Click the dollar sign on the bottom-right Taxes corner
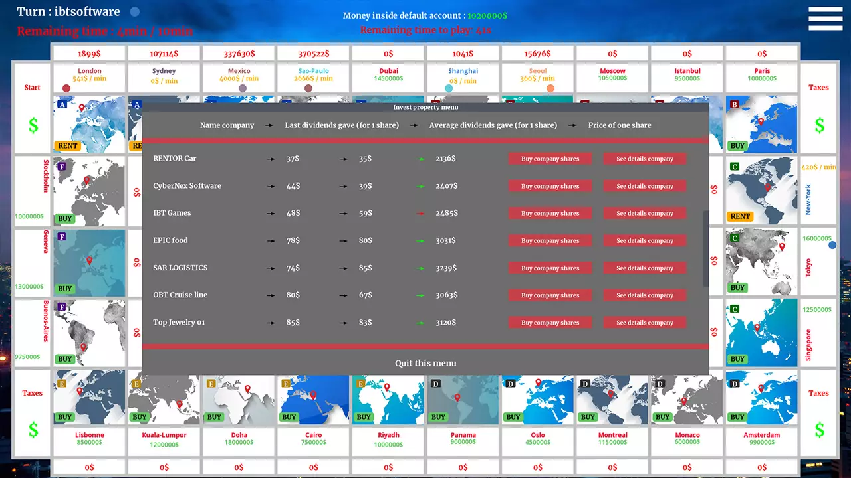Viewport: 851px width, 478px height. click(820, 430)
